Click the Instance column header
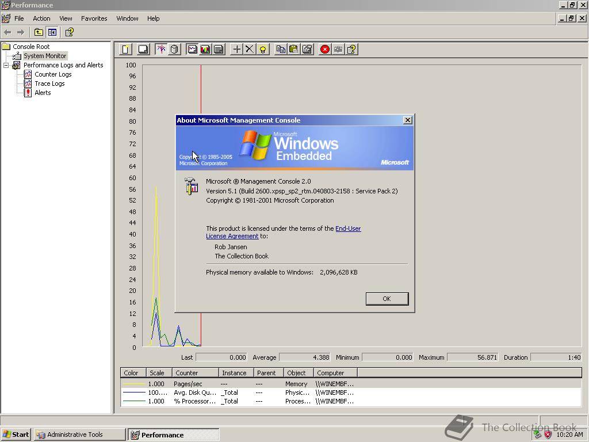Screen dimensions: 589x442 [x=236, y=373]
